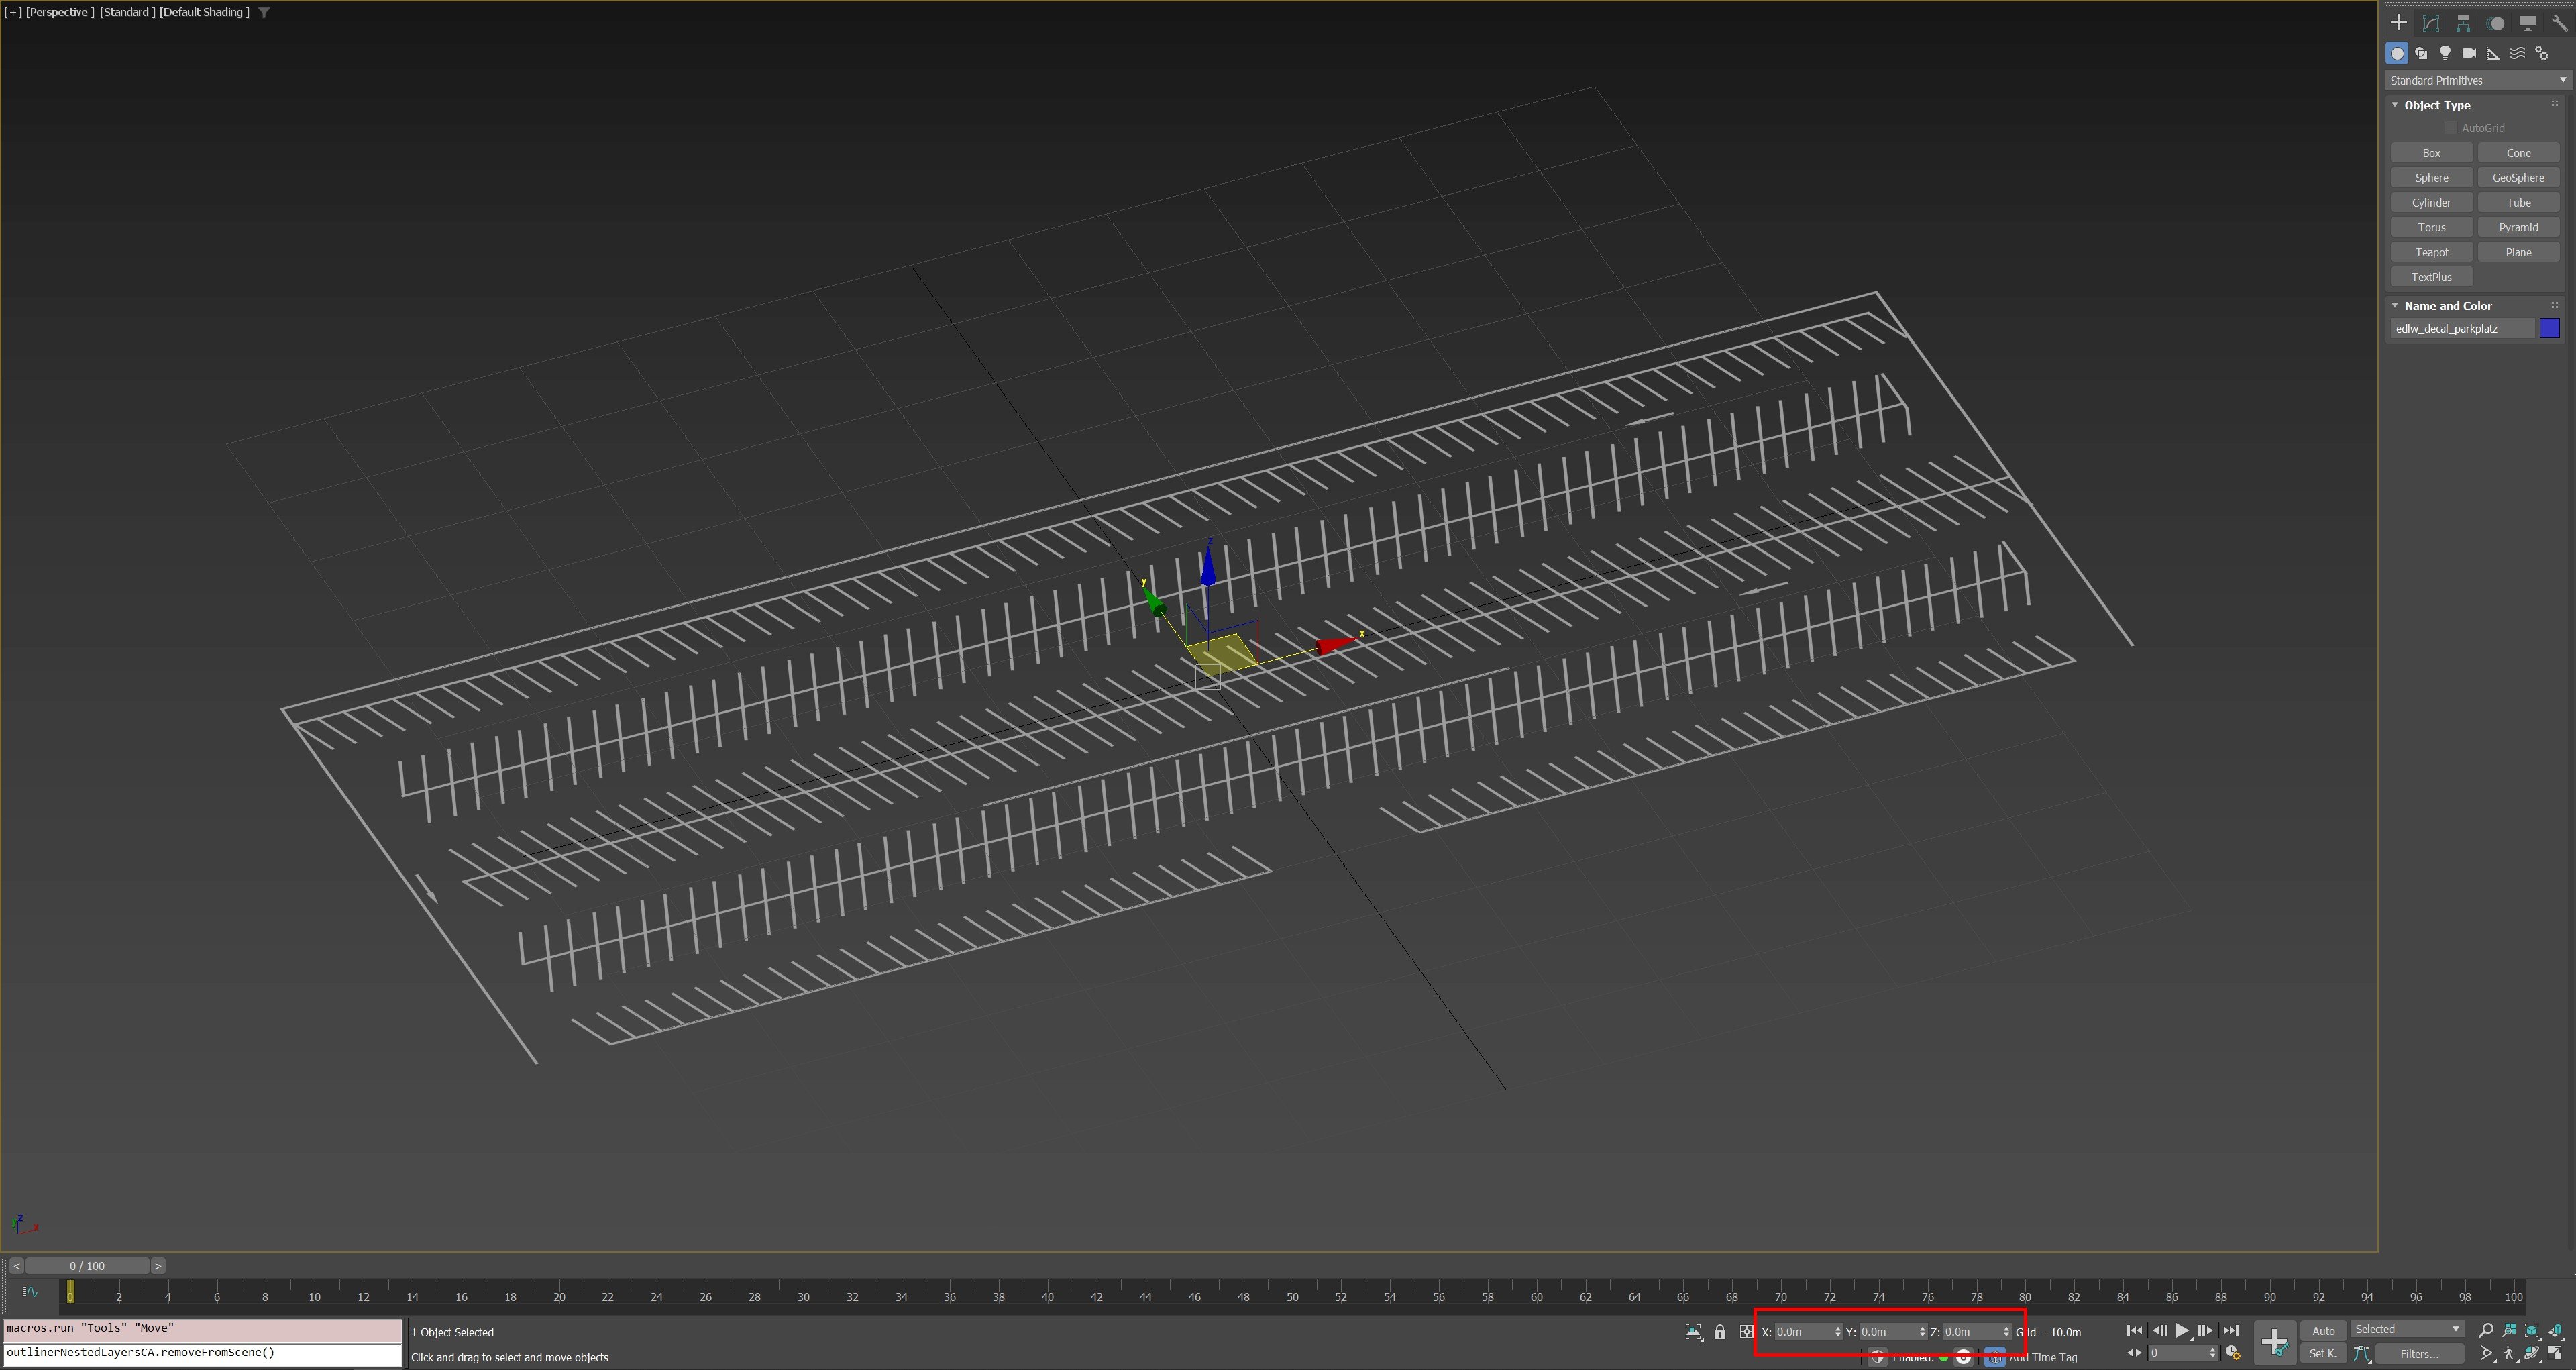
Task: Toggle Isolate Selection mode
Action: coord(1693,1331)
